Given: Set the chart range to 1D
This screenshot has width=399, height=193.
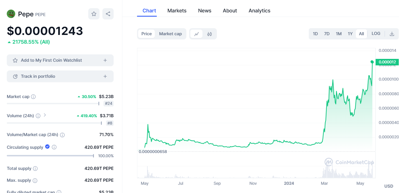Looking at the screenshot, I should [315, 34].
